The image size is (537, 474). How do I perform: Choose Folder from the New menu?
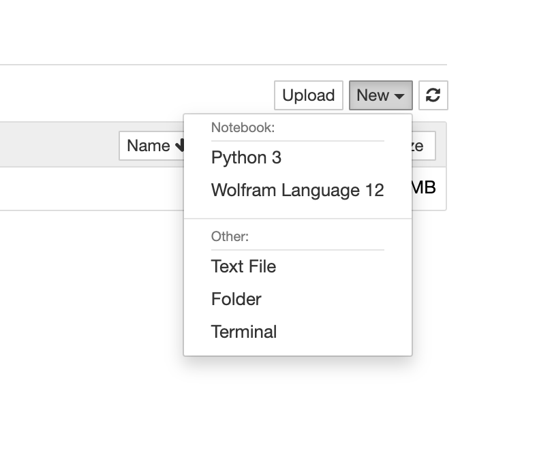pyautogui.click(x=236, y=300)
